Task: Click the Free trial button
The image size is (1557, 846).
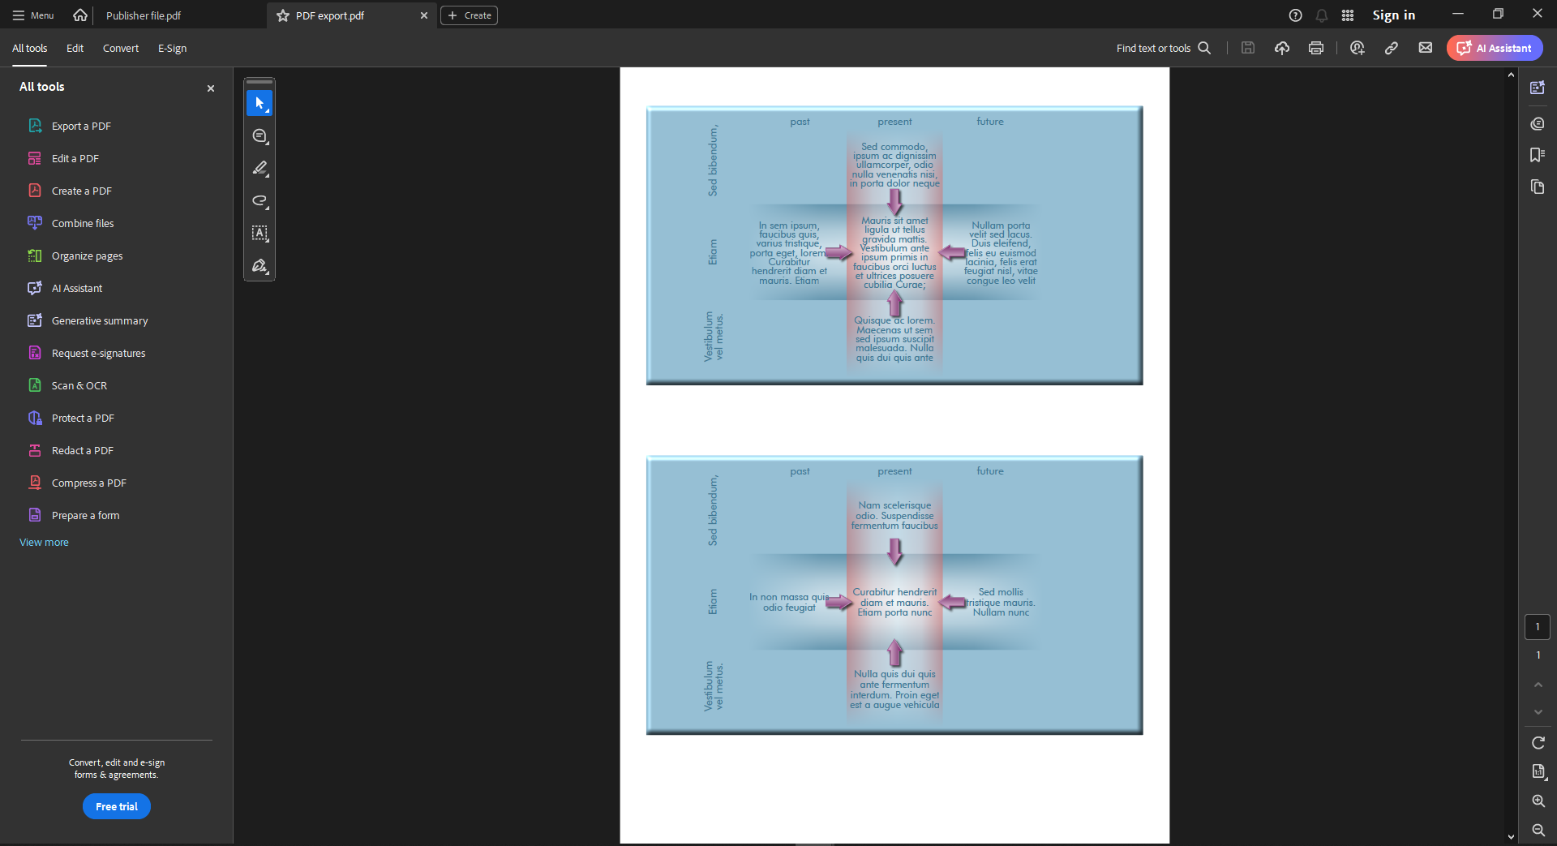Action: [117, 806]
